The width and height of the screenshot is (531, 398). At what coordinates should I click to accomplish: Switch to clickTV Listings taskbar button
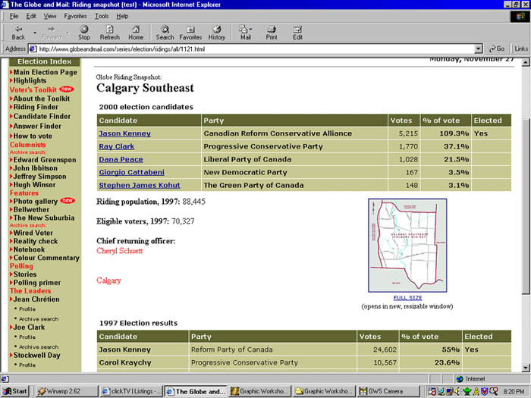(x=131, y=391)
